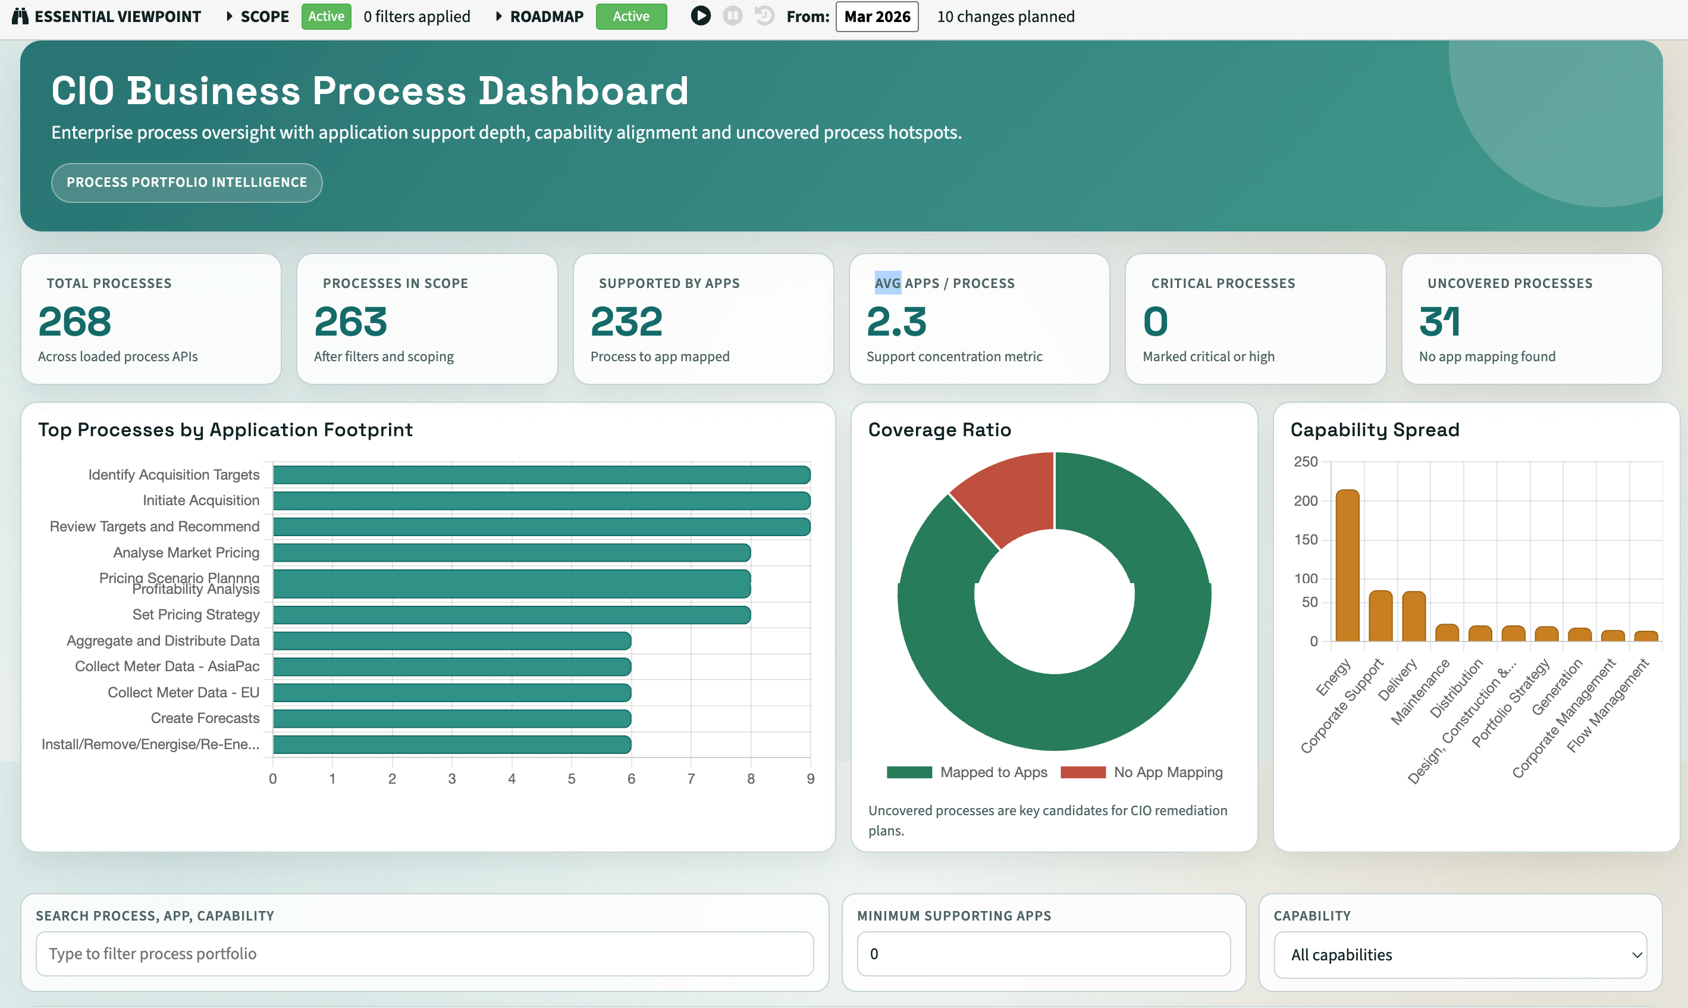Viewport: 1688px width, 1008px height.
Task: Click the Install/Remove/Energise/Re-Ene... bar
Action: pos(452,744)
